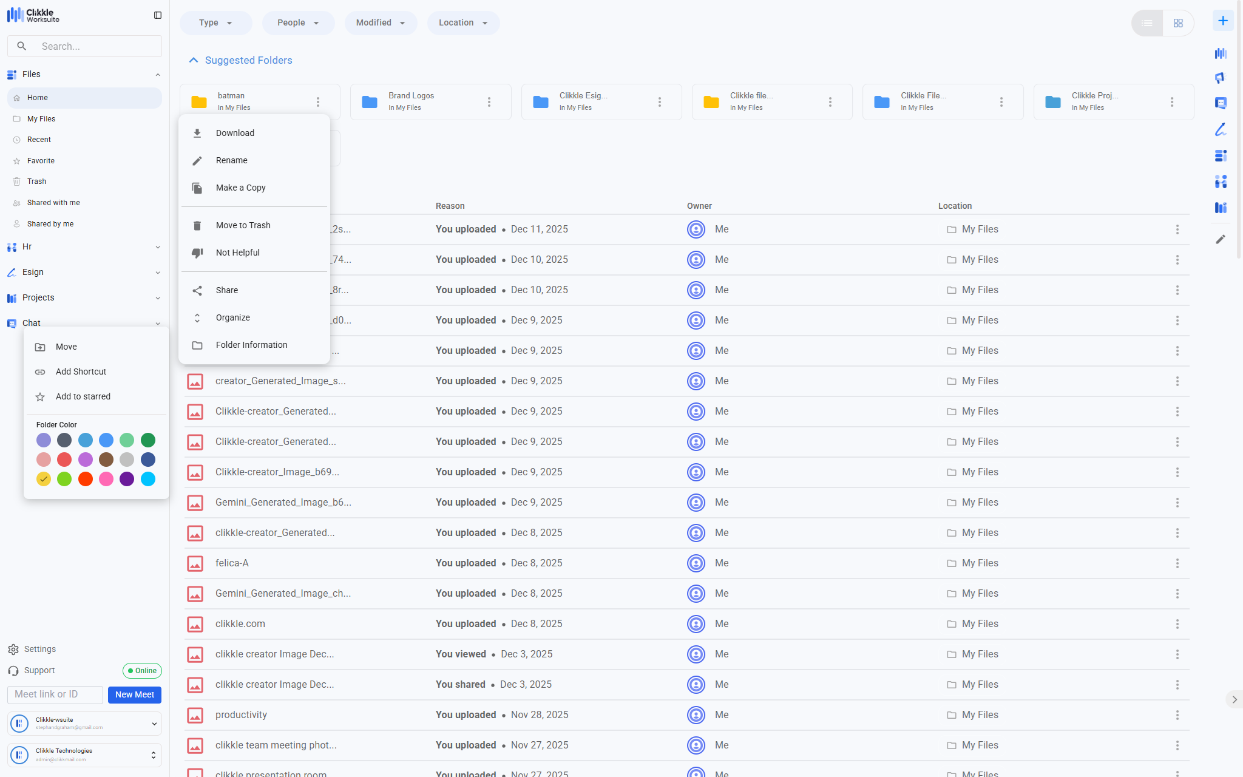Click the Meet link or ID field

(x=55, y=694)
